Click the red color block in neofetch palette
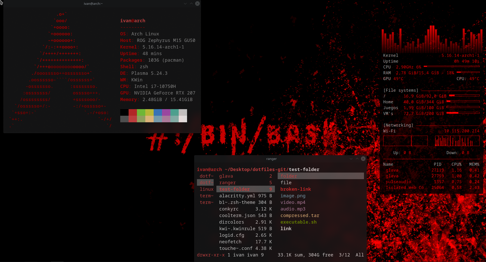Viewport: 486px width, 262px height. click(x=133, y=112)
